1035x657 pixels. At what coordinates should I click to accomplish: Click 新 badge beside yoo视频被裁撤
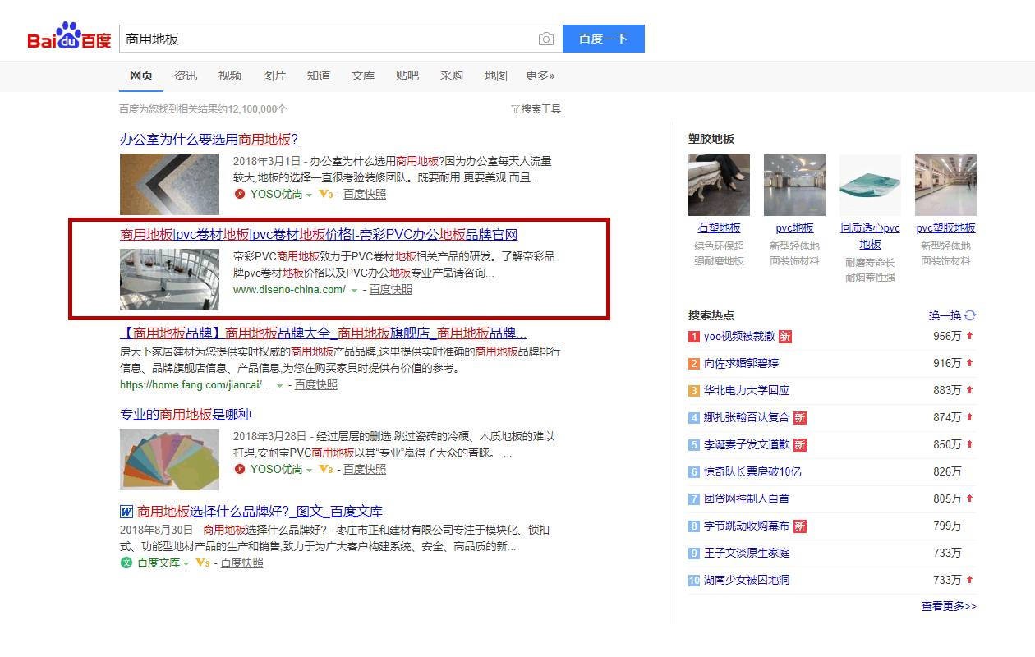(x=785, y=337)
